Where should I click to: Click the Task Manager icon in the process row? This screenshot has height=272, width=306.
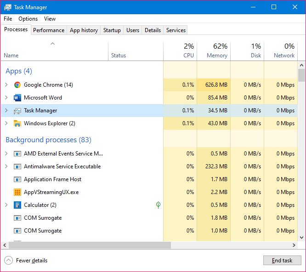coord(17,111)
